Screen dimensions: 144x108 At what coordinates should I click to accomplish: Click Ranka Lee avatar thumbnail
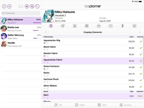tap(4, 28)
